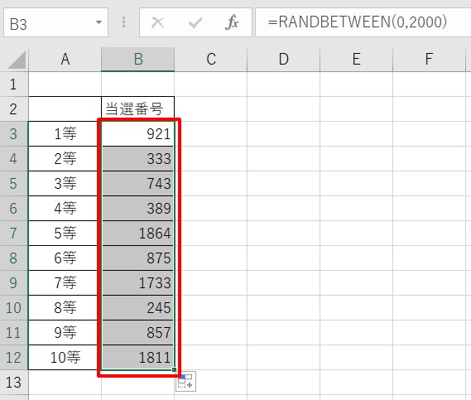Viewport: 471px width, 400px height.
Task: Cancel formula entry with X icon
Action: (158, 22)
